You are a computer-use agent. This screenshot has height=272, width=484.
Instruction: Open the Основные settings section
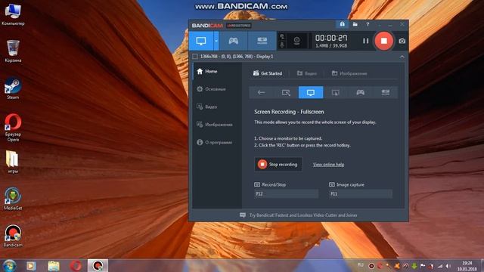point(217,89)
